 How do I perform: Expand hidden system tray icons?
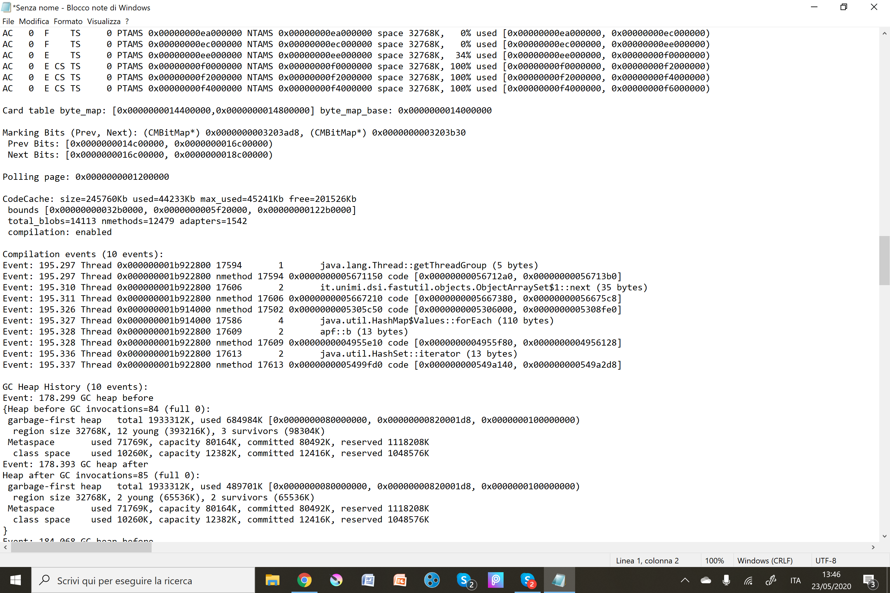(x=685, y=580)
